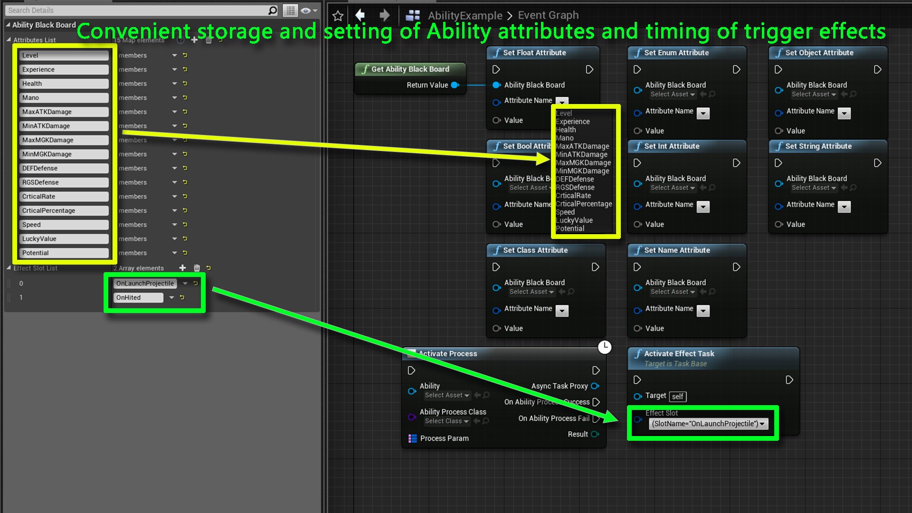The image size is (912, 513).
Task: Click the forward navigation arrow
Action: (384, 15)
